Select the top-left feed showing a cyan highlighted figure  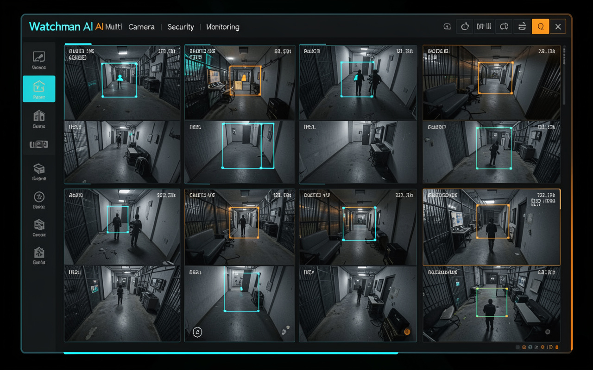coord(122,83)
